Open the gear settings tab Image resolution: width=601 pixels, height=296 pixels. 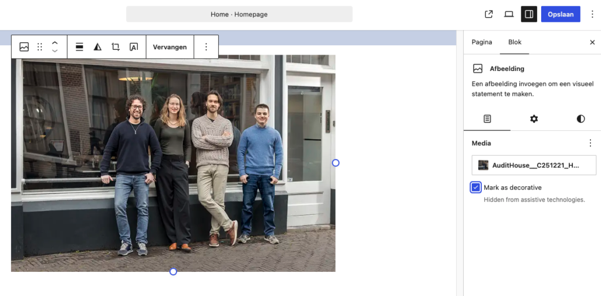(x=534, y=119)
